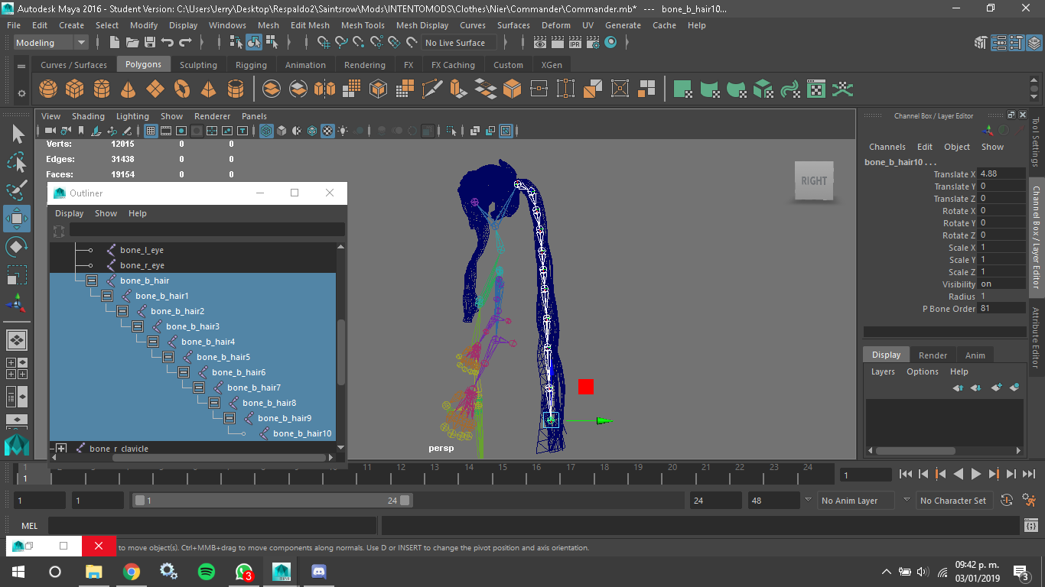Screen dimensions: 1045x587
Task: Activate the Move tool in toolbox
Action: (x=17, y=219)
